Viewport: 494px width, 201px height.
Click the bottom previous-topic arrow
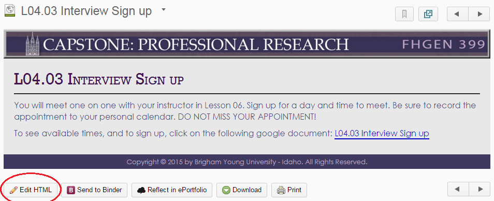[x=458, y=189]
